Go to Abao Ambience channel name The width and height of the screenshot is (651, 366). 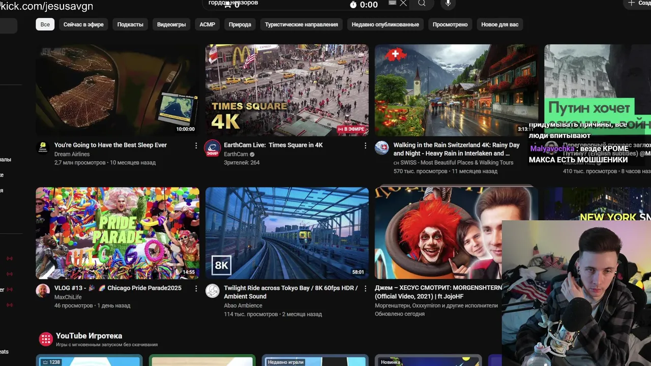[x=243, y=306]
